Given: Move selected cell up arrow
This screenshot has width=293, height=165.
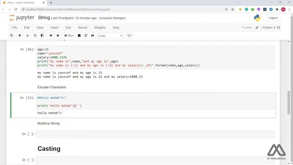Looking at the screenshot, I should click(x=51, y=36).
